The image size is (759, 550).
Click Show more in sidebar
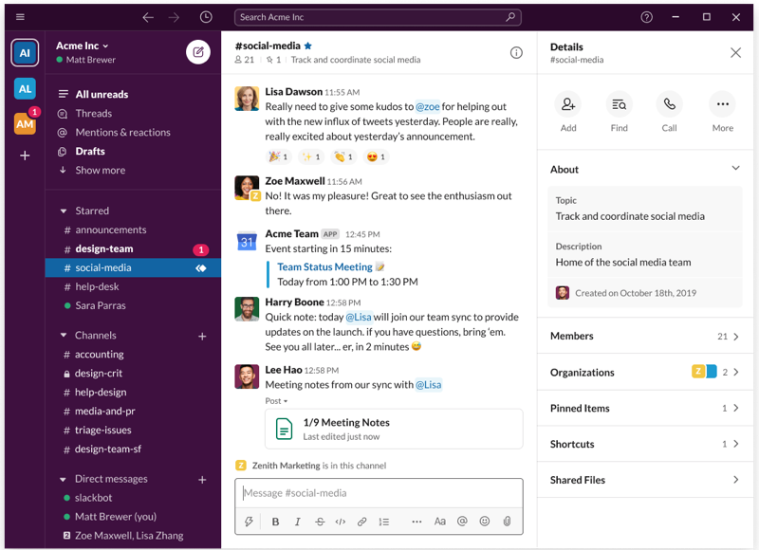coord(101,171)
